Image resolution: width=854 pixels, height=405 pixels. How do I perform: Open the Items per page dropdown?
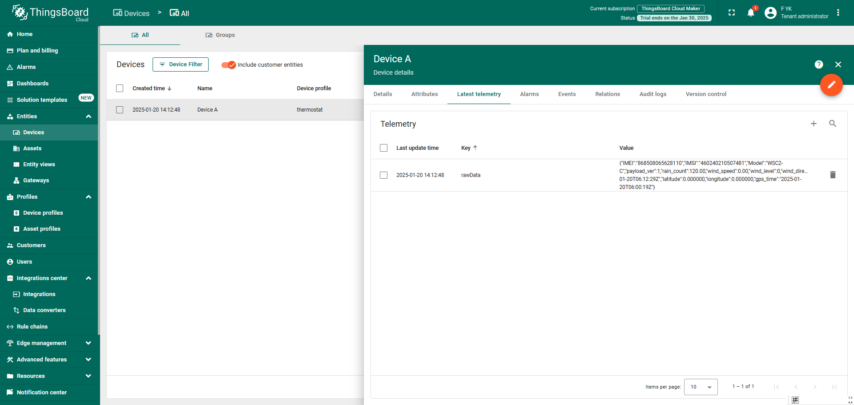(x=701, y=387)
